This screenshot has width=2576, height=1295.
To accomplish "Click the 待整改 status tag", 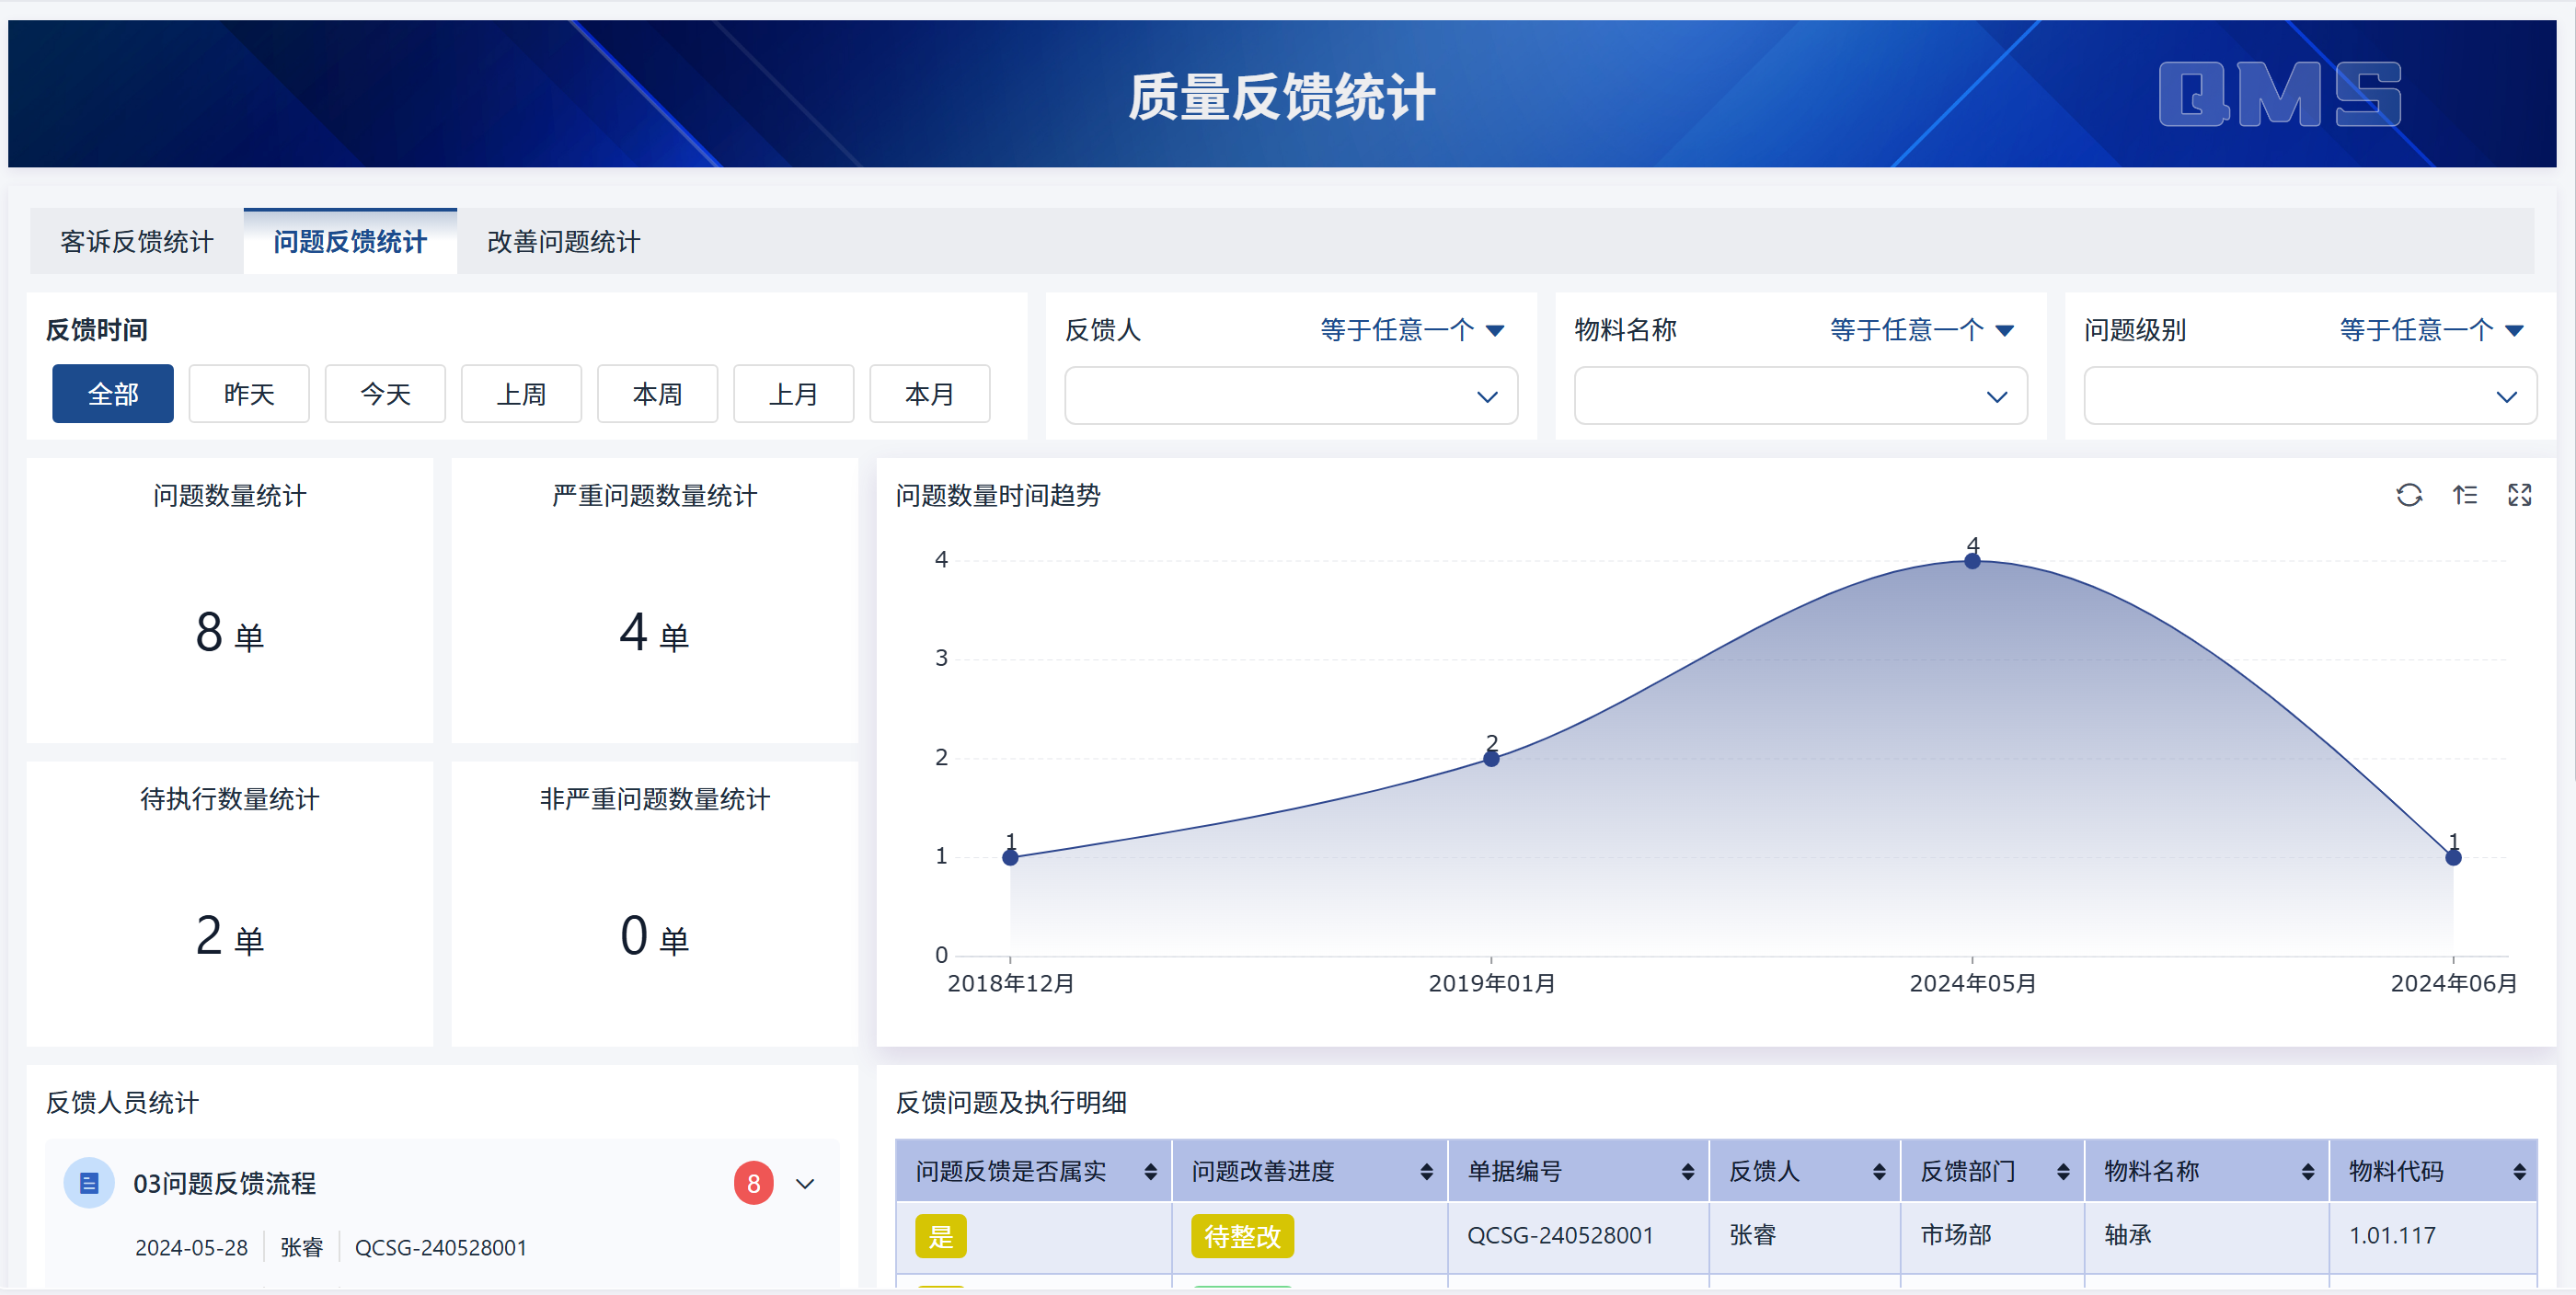I will (1242, 1236).
